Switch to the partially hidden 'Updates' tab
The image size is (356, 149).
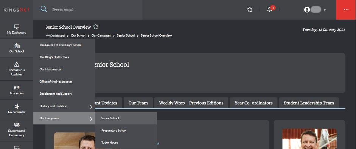109,103
